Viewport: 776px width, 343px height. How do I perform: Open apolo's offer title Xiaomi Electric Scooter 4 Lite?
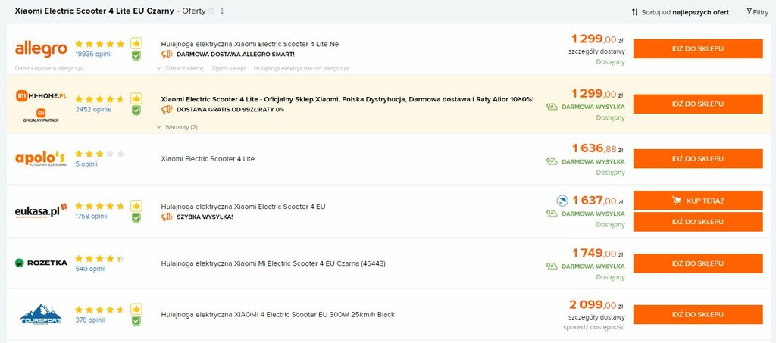(x=208, y=159)
